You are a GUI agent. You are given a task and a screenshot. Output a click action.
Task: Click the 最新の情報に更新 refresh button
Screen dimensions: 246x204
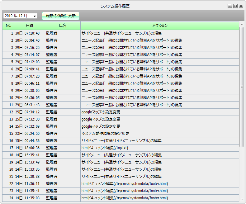click(x=61, y=16)
